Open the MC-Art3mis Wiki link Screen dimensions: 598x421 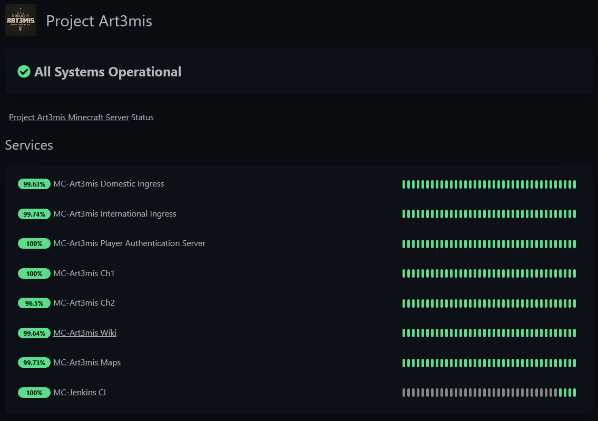click(x=85, y=333)
